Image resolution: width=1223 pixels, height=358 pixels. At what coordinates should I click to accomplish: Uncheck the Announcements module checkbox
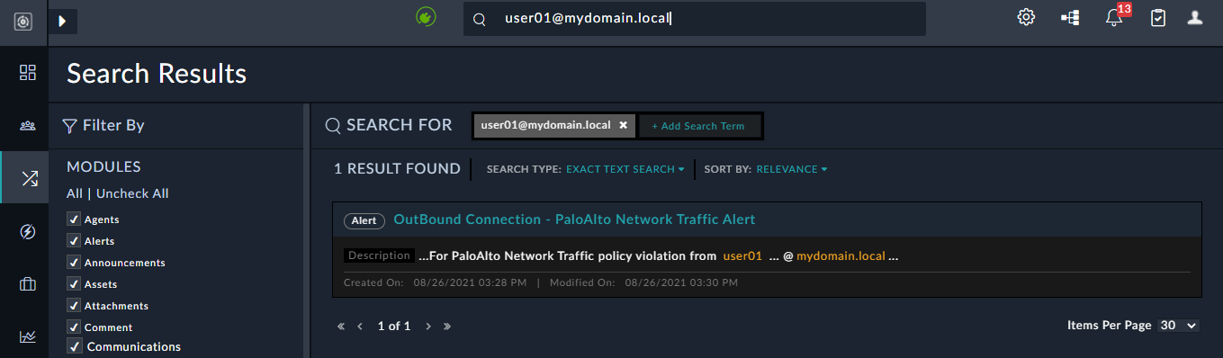73,262
